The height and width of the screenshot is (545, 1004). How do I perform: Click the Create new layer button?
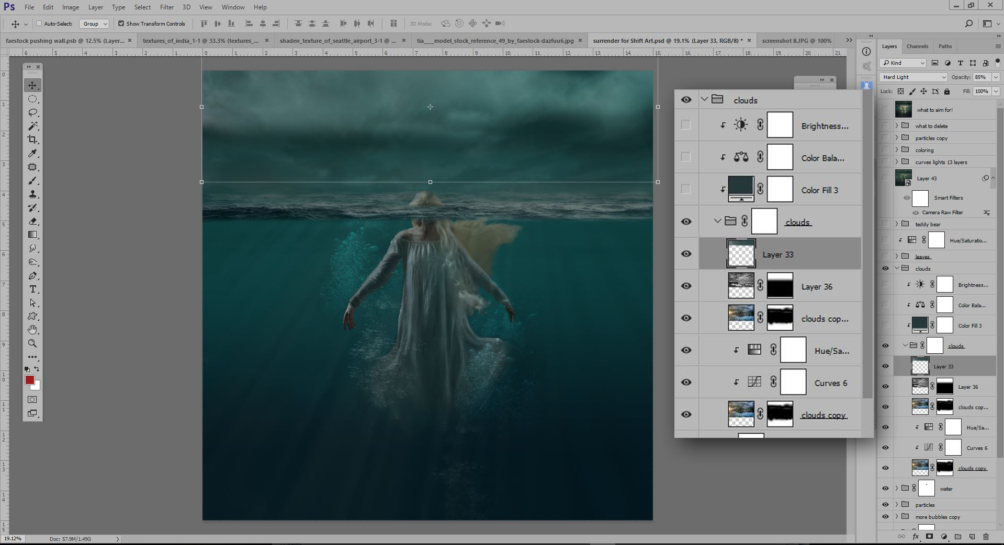[972, 536]
